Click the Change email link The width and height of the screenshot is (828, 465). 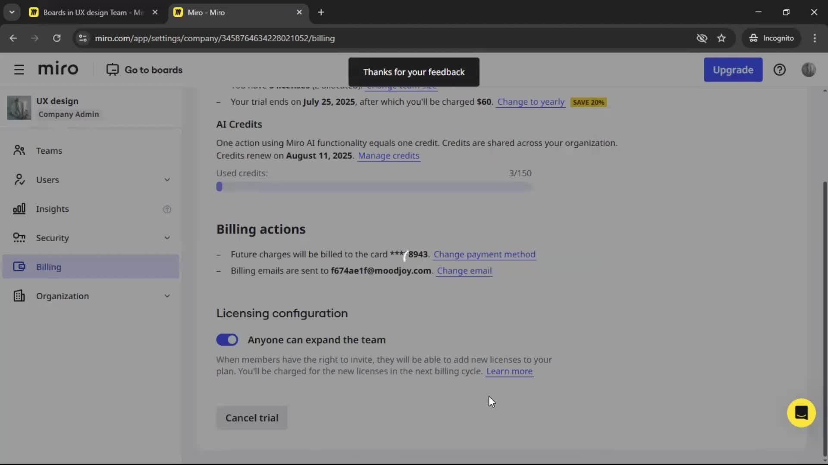click(x=464, y=271)
